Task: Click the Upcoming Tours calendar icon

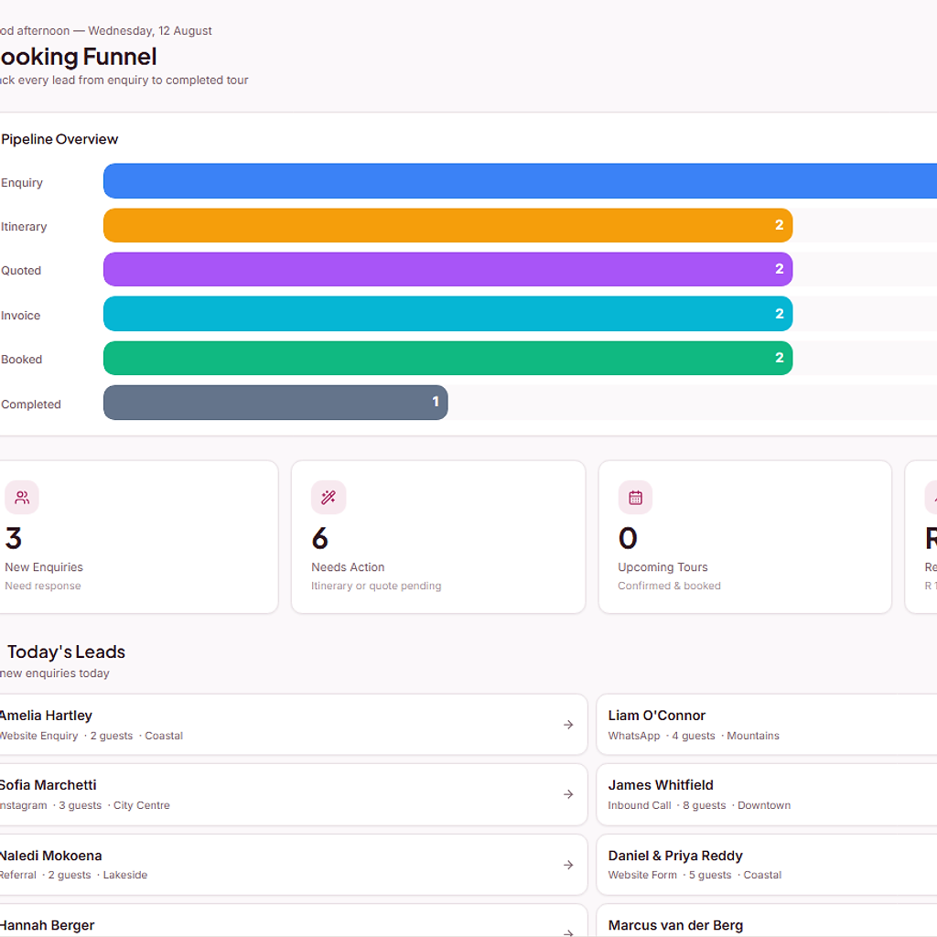Action: pos(635,497)
